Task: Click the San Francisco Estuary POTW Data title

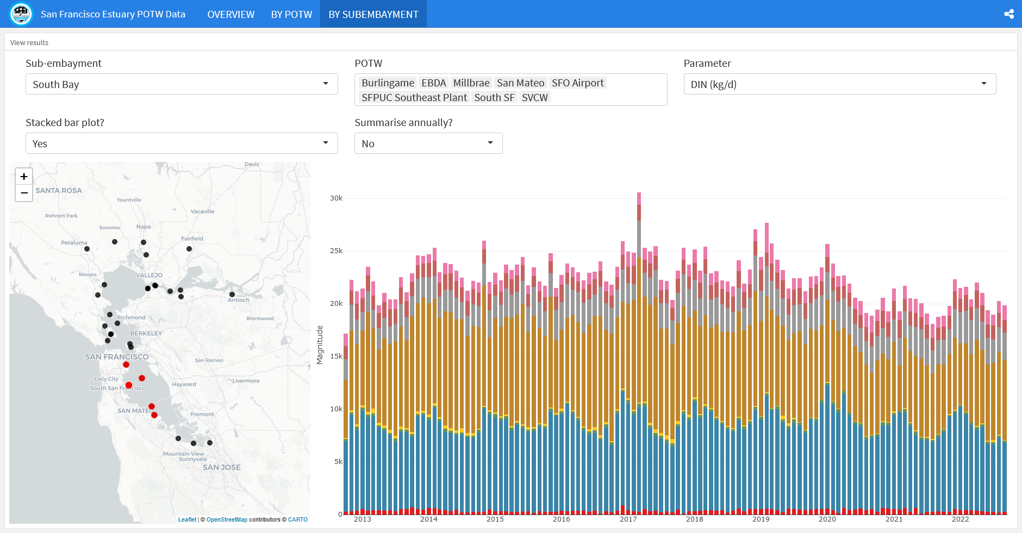Action: 113,14
